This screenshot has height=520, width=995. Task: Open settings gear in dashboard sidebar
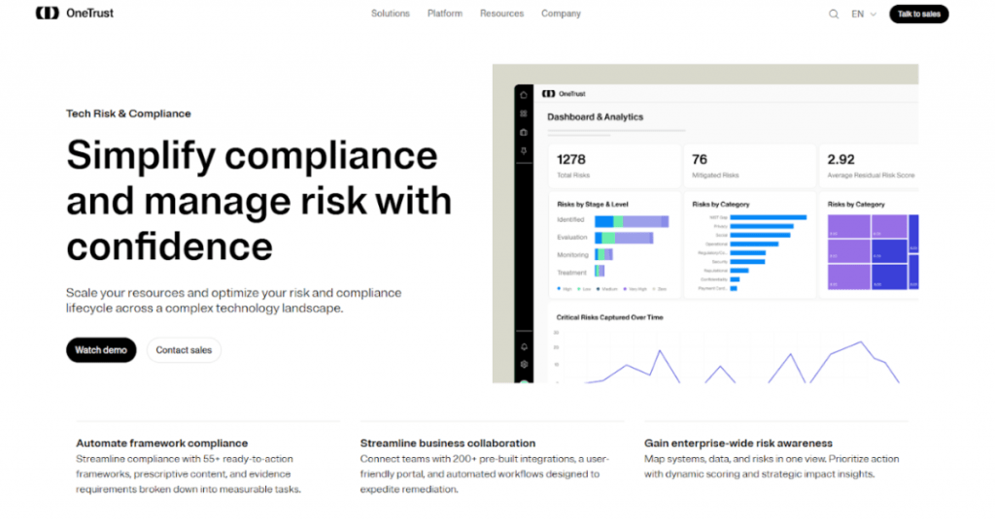point(524,364)
